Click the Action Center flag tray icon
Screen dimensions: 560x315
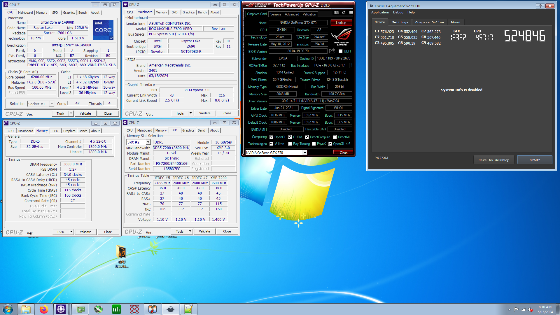pyautogui.click(x=516, y=309)
